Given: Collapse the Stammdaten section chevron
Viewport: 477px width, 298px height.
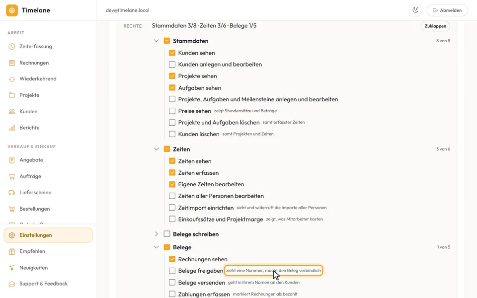Looking at the screenshot, I should pyautogui.click(x=157, y=41).
